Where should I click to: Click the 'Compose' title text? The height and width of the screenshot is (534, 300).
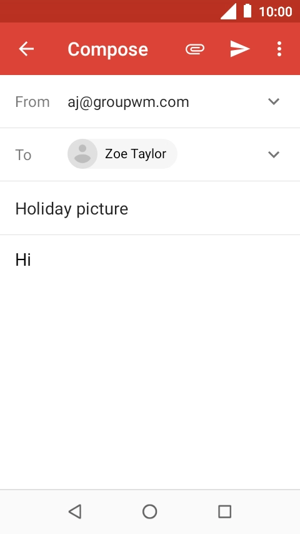pyautogui.click(x=108, y=49)
